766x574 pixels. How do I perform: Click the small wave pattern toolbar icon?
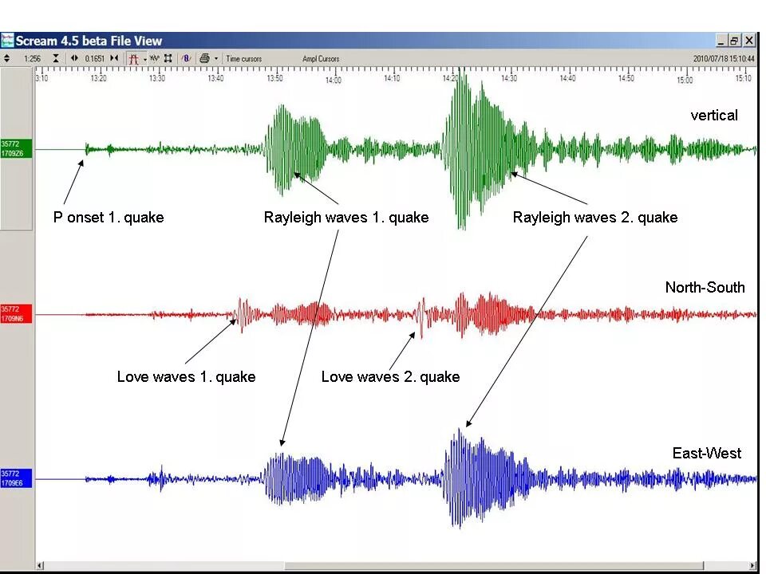(x=154, y=58)
